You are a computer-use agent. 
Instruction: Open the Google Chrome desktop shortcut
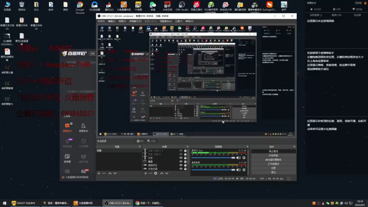click(80, 8)
